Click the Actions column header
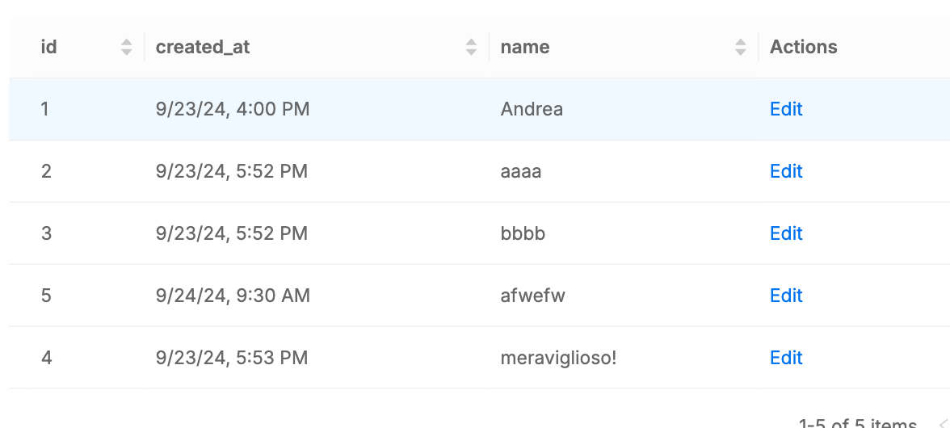The width and height of the screenshot is (950, 428). point(803,48)
